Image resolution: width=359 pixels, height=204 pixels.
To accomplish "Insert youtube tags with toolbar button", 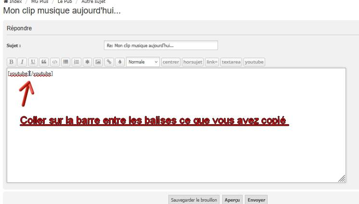I will click(x=254, y=62).
